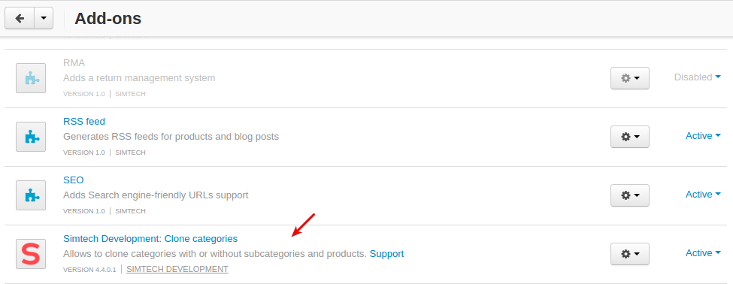Click the RMA add-on puzzle icon
Image resolution: width=733 pixels, height=284 pixels.
[31, 78]
